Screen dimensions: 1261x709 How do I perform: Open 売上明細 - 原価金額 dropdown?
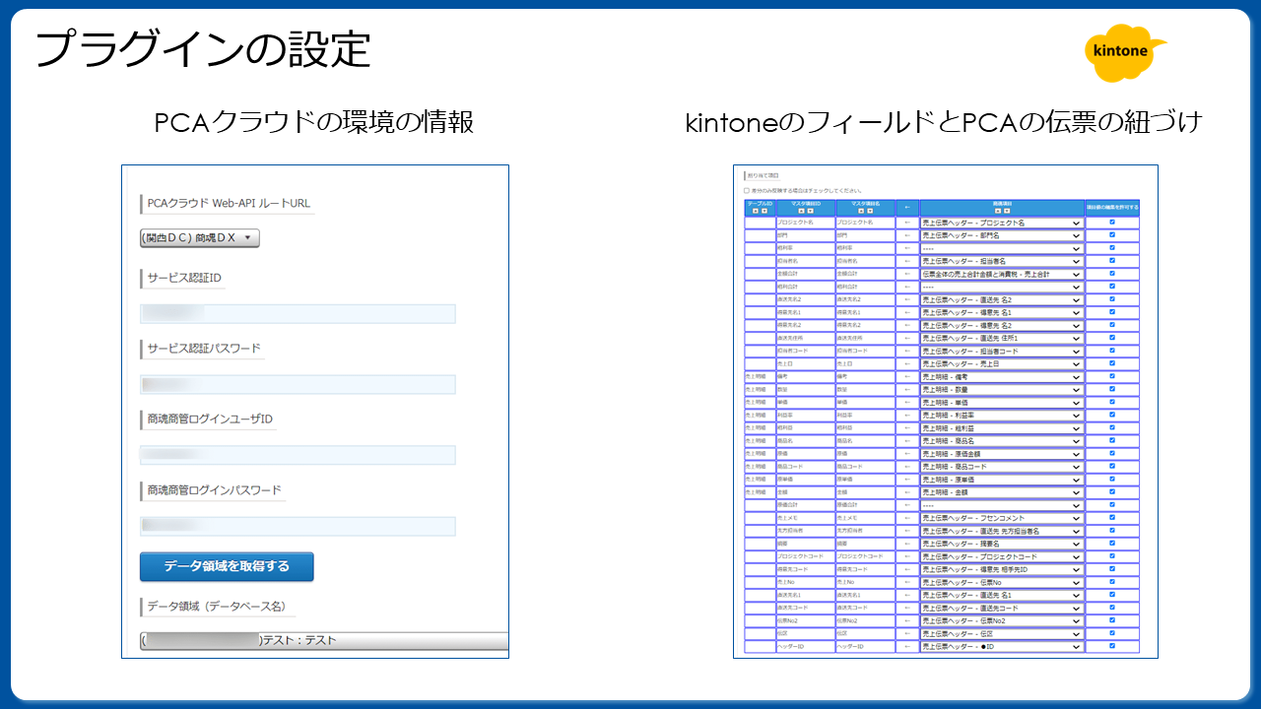[1002, 453]
